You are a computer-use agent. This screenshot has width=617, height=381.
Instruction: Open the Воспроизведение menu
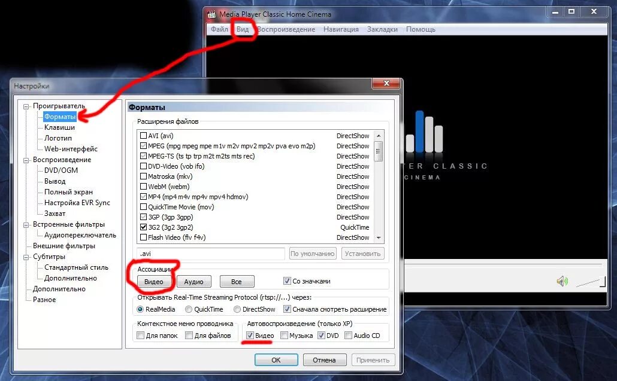point(286,29)
